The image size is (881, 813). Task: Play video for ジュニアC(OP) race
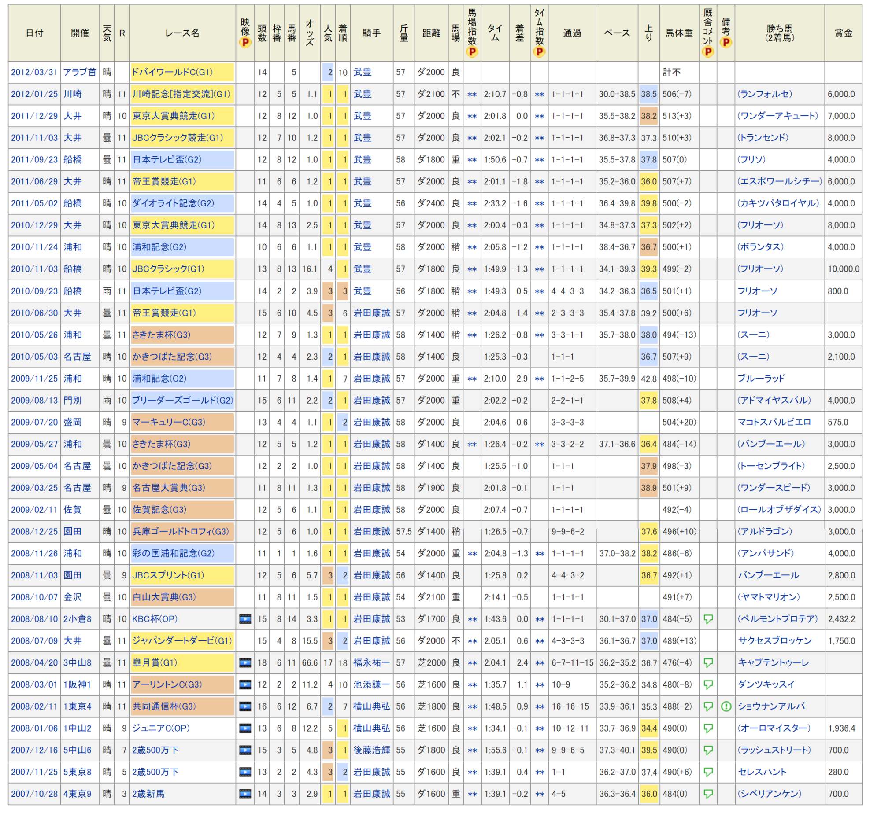point(245,728)
